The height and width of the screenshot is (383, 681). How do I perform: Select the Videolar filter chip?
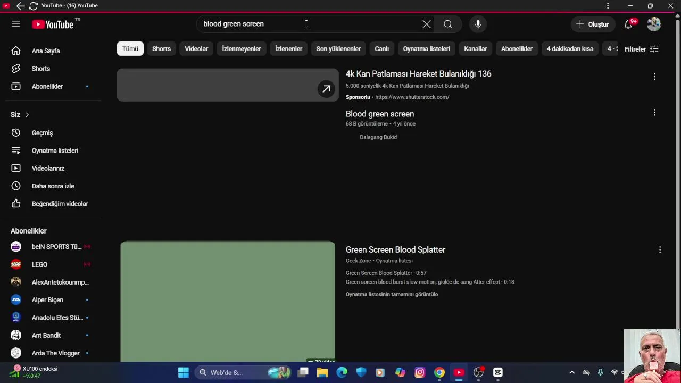pos(196,49)
